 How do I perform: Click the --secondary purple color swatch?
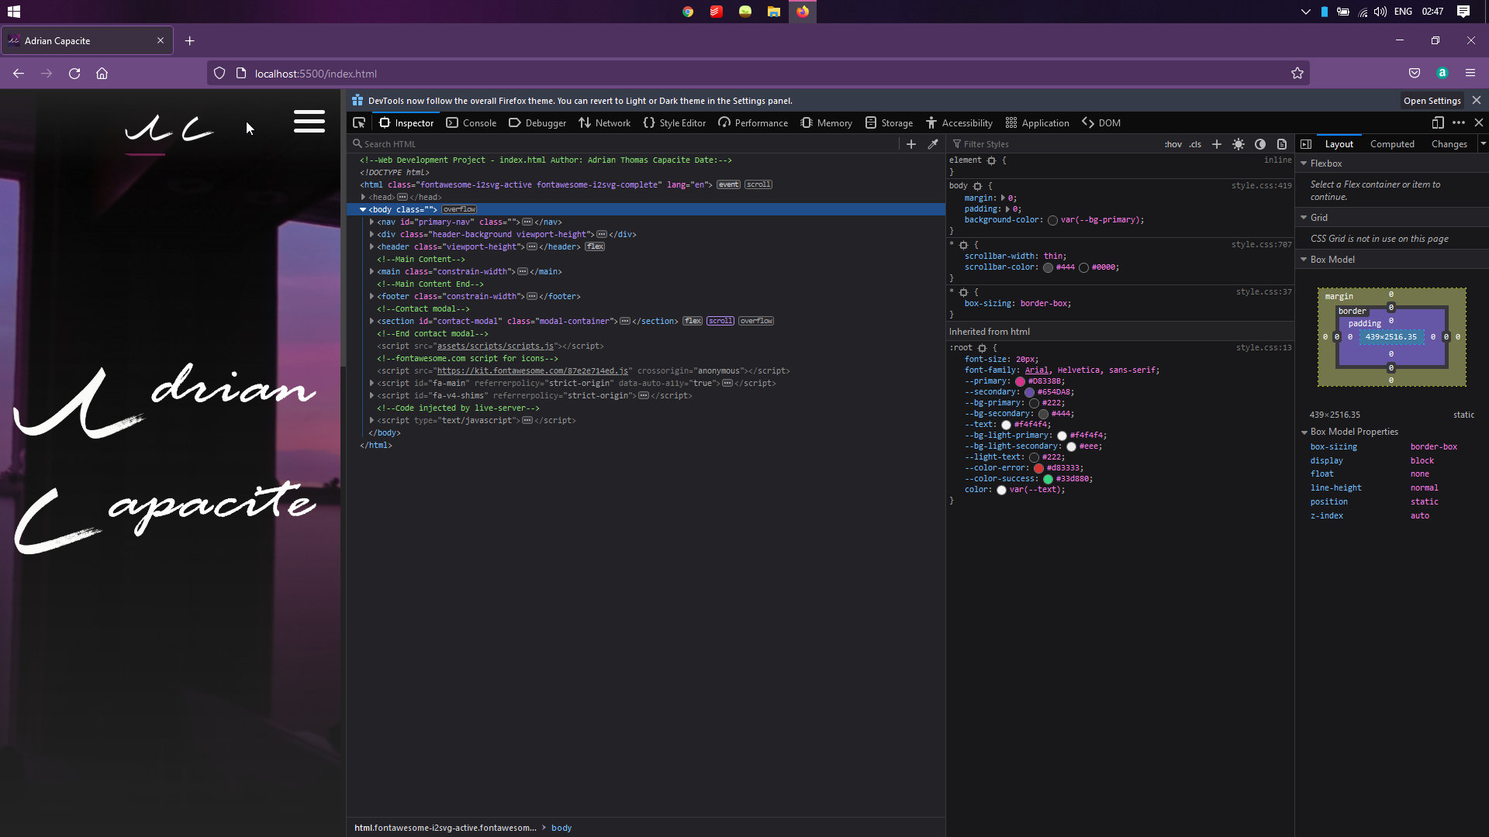coord(1029,392)
